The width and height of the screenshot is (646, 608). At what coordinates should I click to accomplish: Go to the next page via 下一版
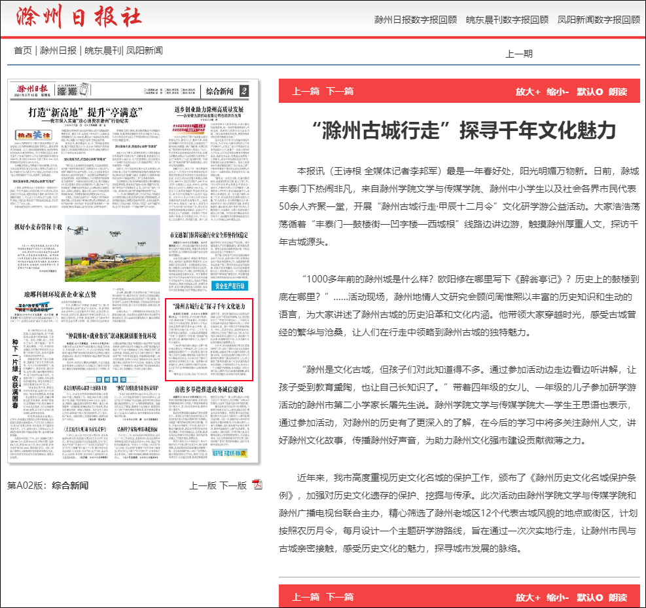pyautogui.click(x=233, y=485)
